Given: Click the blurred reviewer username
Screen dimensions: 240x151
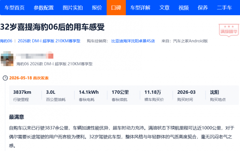Looking at the screenshot, I should click(34, 56).
